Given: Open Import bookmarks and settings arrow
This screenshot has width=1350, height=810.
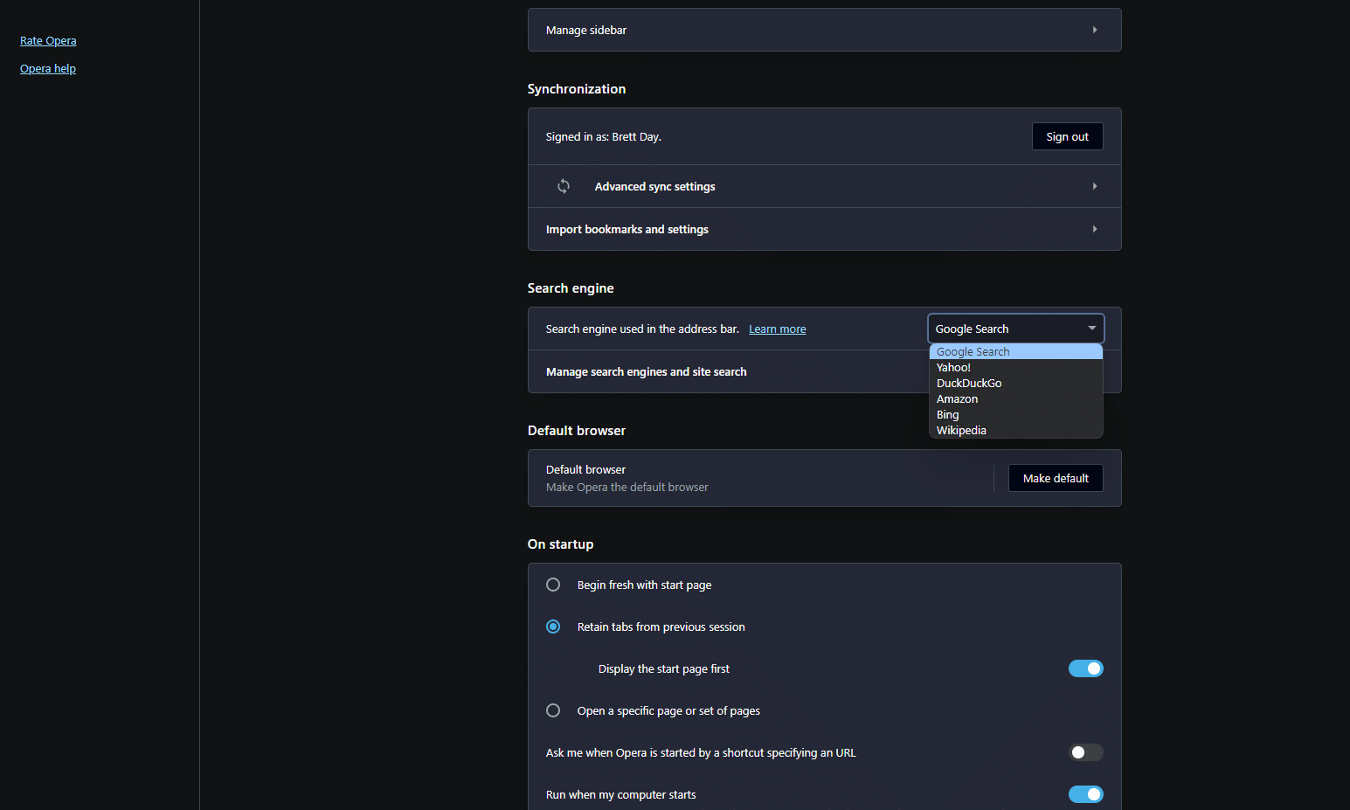Looking at the screenshot, I should coord(1094,229).
